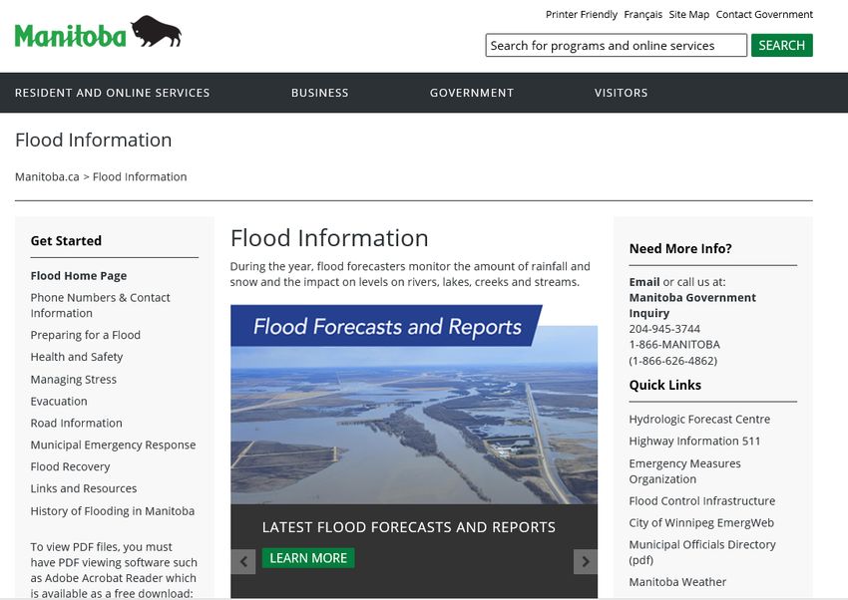The width and height of the screenshot is (848, 600).
Task: Click the Need More Info? heading
Action: [680, 248]
